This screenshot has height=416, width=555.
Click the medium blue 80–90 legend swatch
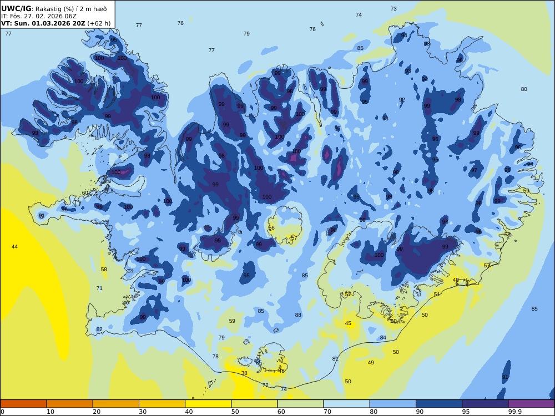tap(393, 404)
